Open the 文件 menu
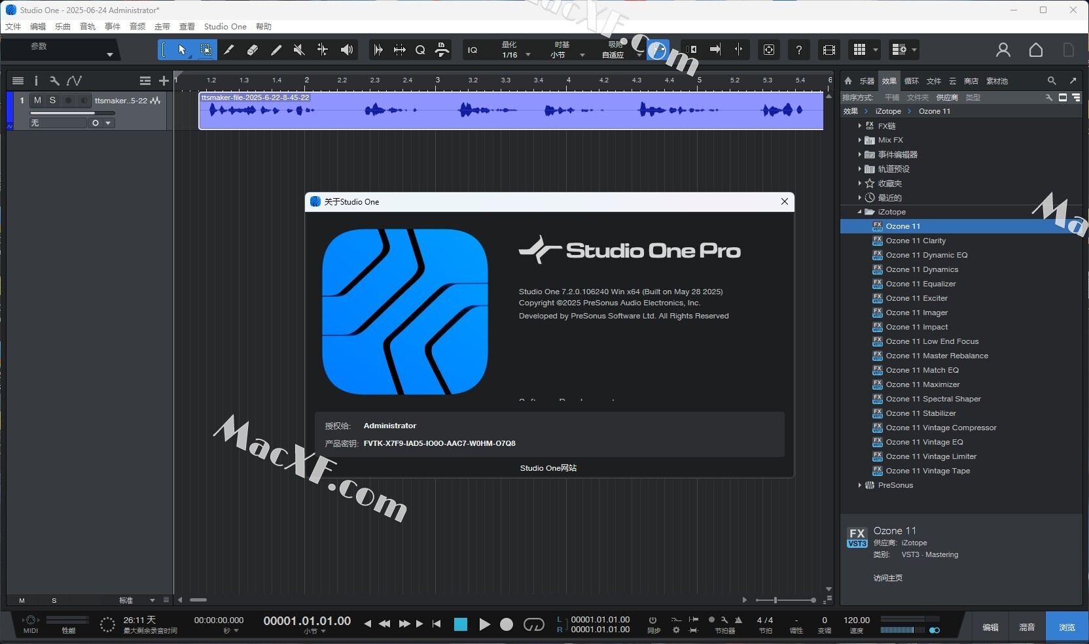This screenshot has width=1089, height=644. coord(13,27)
